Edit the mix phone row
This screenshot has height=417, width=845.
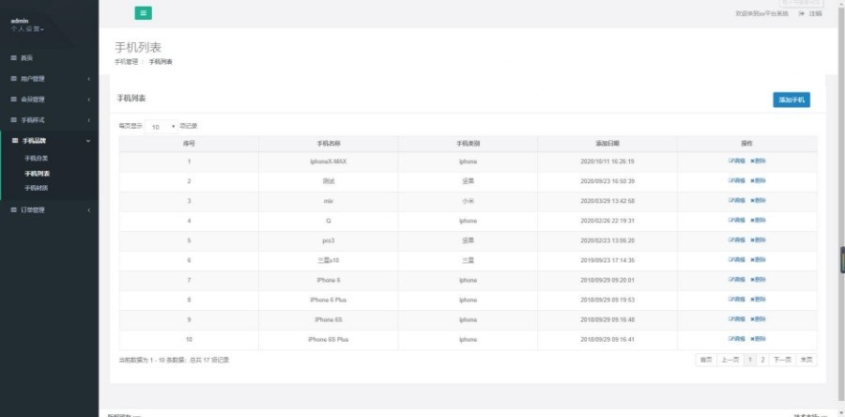pyautogui.click(x=737, y=200)
